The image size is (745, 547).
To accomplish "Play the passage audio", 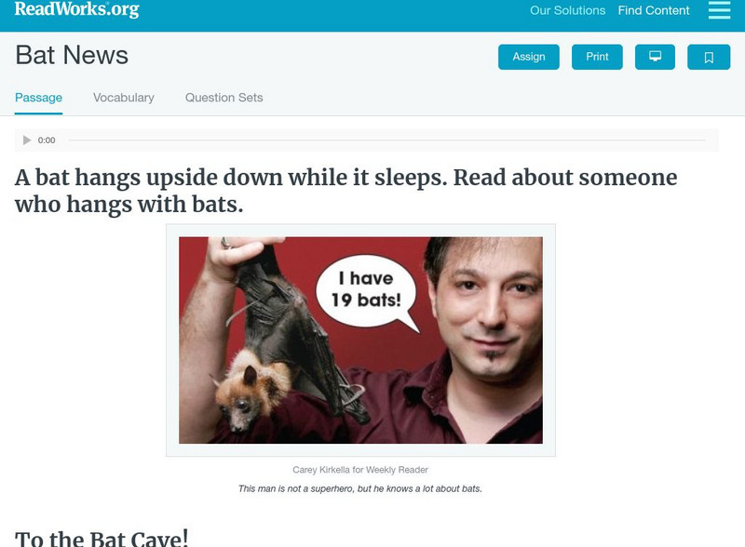I will pyautogui.click(x=27, y=140).
